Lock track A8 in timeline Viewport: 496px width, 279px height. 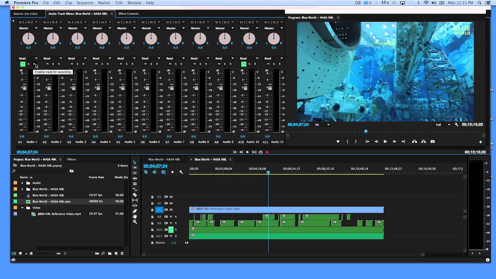click(152, 217)
